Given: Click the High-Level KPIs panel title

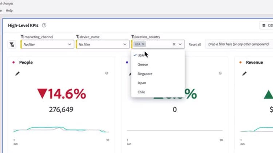Looking at the screenshot, I should (23, 25).
